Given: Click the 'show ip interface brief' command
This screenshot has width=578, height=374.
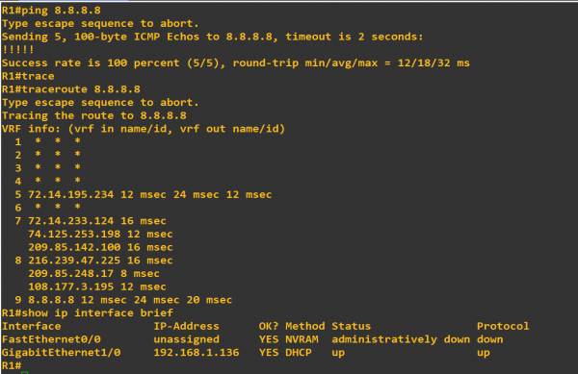Looking at the screenshot, I should click(97, 313).
